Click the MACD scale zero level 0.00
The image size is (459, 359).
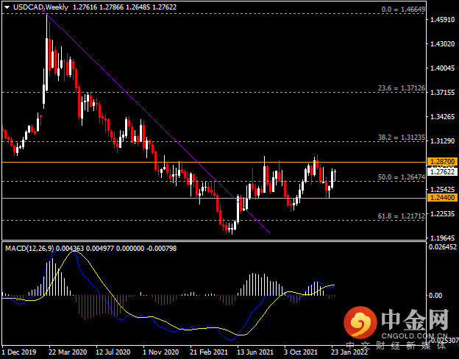pyautogui.click(x=435, y=296)
